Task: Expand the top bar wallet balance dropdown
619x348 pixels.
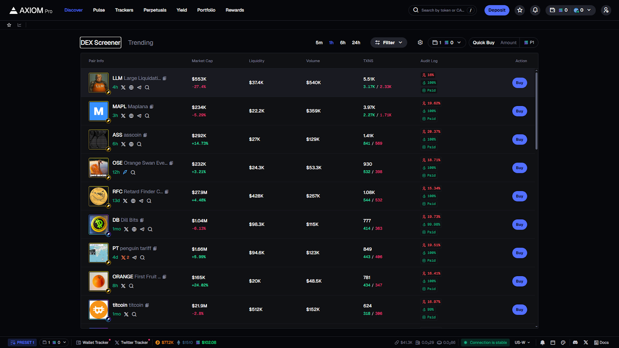Action: (x=570, y=10)
